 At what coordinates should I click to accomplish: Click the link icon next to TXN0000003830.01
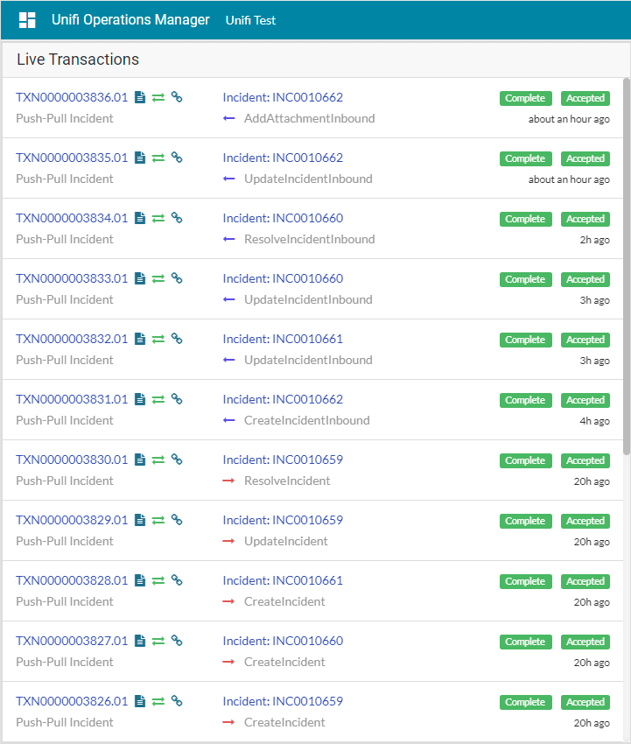[x=176, y=460]
